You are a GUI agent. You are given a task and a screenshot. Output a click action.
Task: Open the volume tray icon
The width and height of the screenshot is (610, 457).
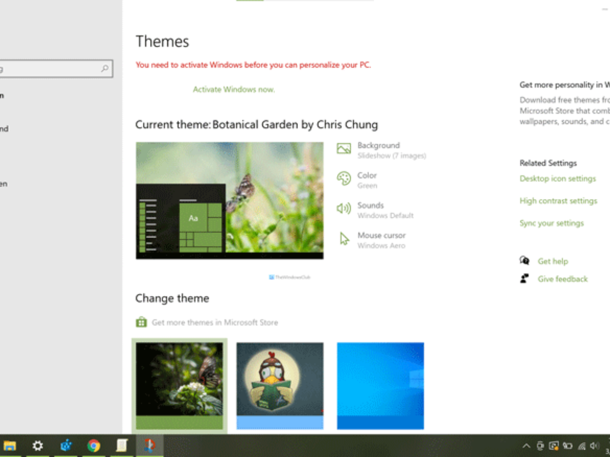(x=595, y=446)
